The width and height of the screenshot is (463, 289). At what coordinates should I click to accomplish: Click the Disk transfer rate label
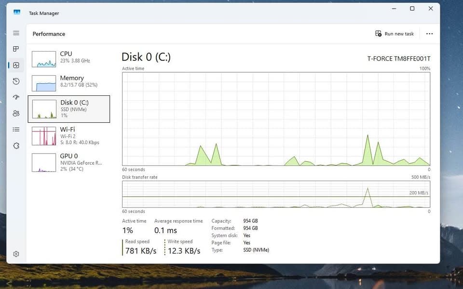pos(140,177)
